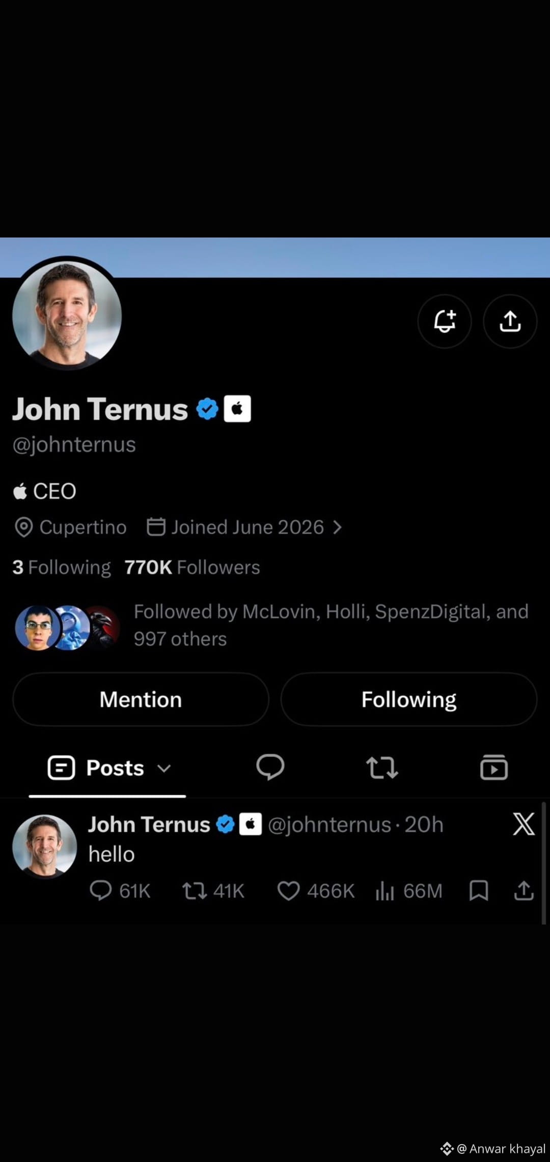This screenshot has height=1162, width=550.
Task: Tap the Apple affiliation badge beside name
Action: (x=237, y=409)
